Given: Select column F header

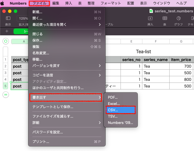Looking at the screenshot, I should point(156,41).
